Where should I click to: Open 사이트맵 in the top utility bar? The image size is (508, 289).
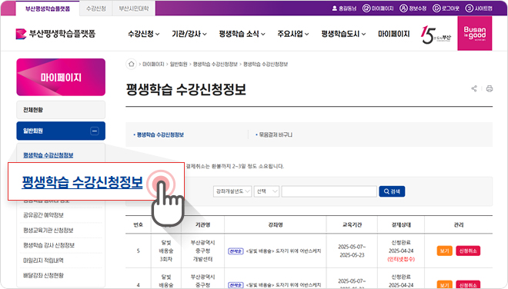click(x=479, y=8)
